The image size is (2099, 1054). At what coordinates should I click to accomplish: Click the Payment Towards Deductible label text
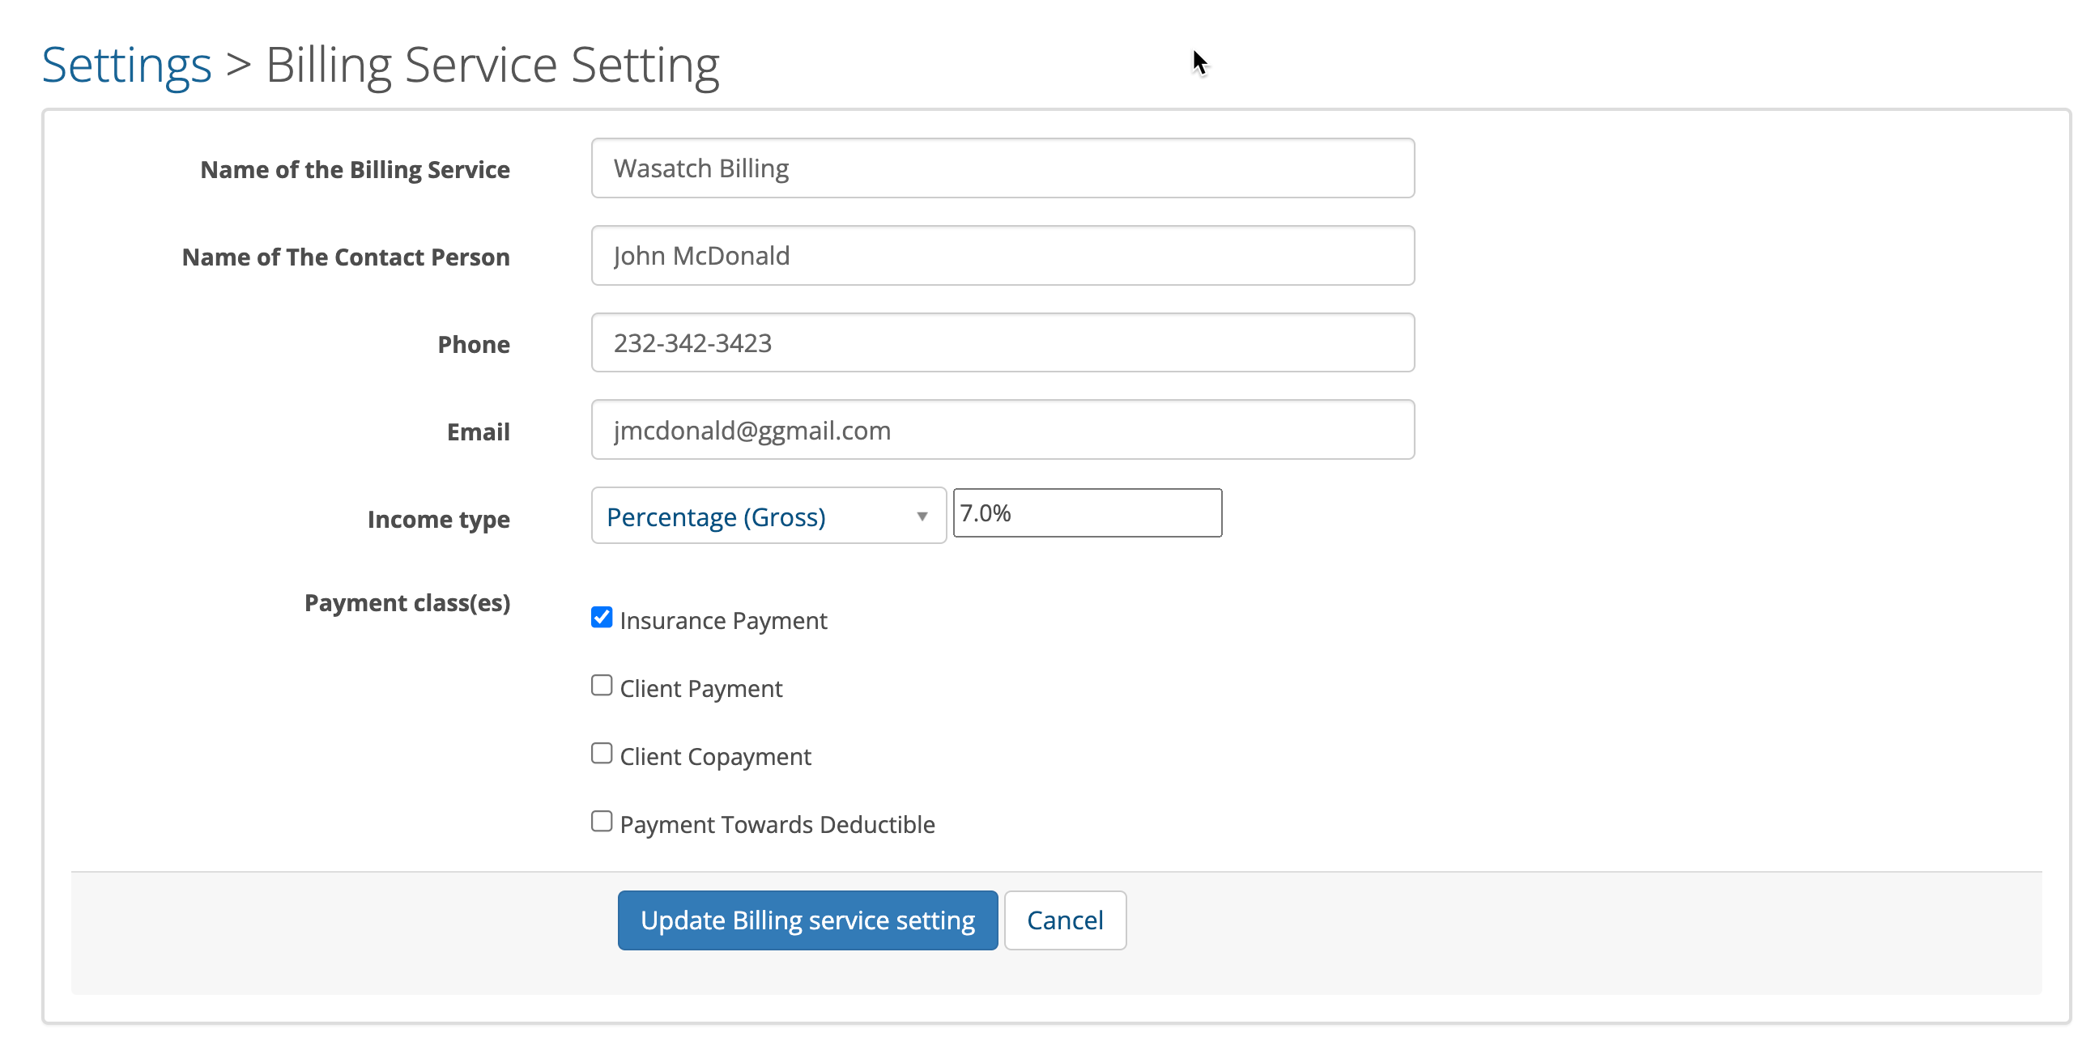777,824
